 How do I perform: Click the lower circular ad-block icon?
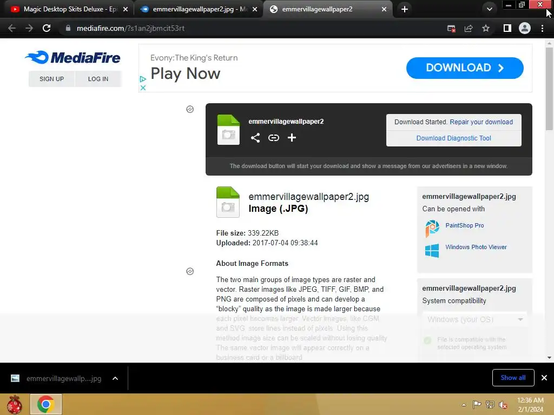(190, 271)
